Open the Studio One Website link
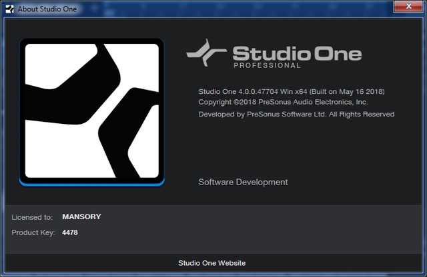The image size is (427, 277). click(211, 263)
